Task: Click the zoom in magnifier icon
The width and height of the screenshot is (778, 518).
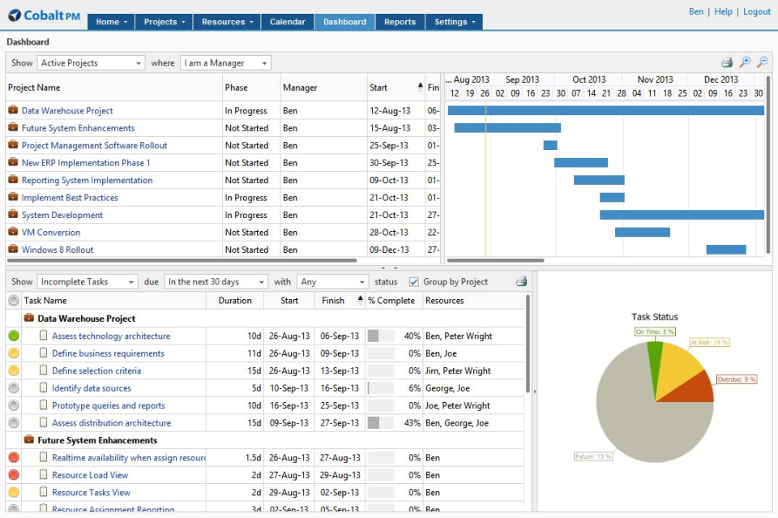Action: pyautogui.click(x=745, y=62)
